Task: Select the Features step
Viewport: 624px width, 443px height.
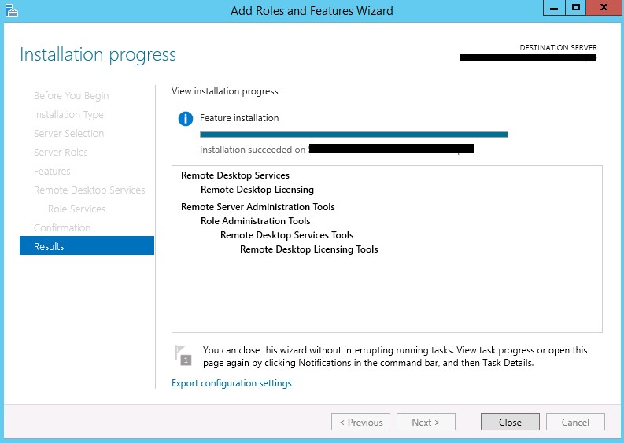Action: click(52, 172)
